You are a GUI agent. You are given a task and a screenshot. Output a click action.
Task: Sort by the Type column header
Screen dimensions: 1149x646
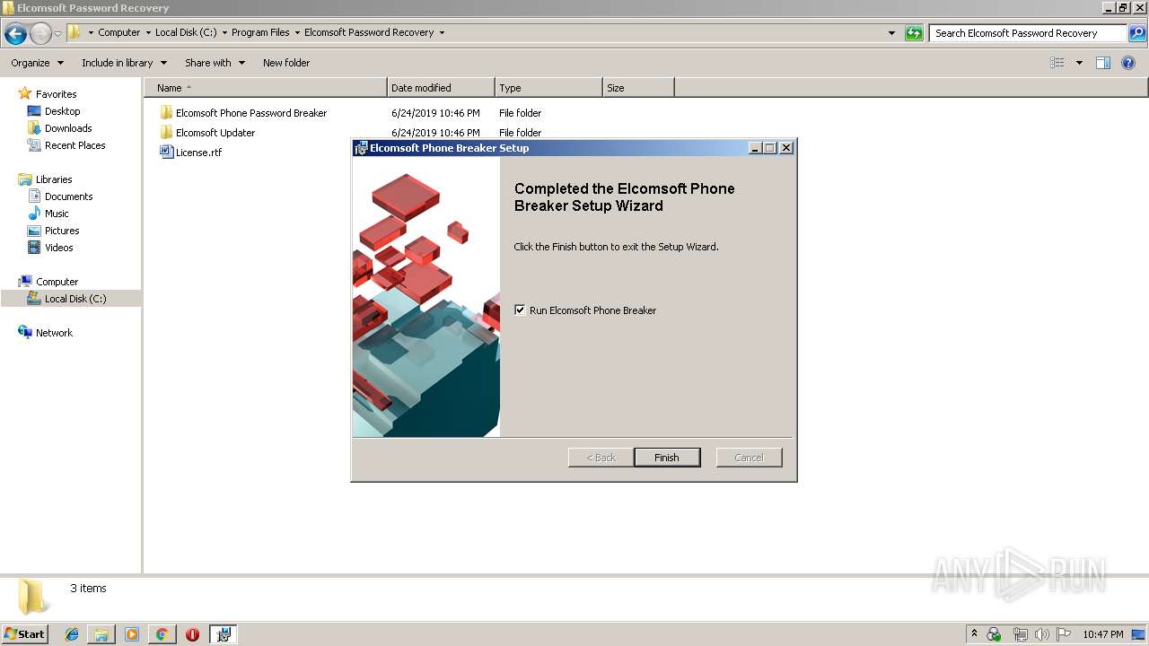(548, 88)
